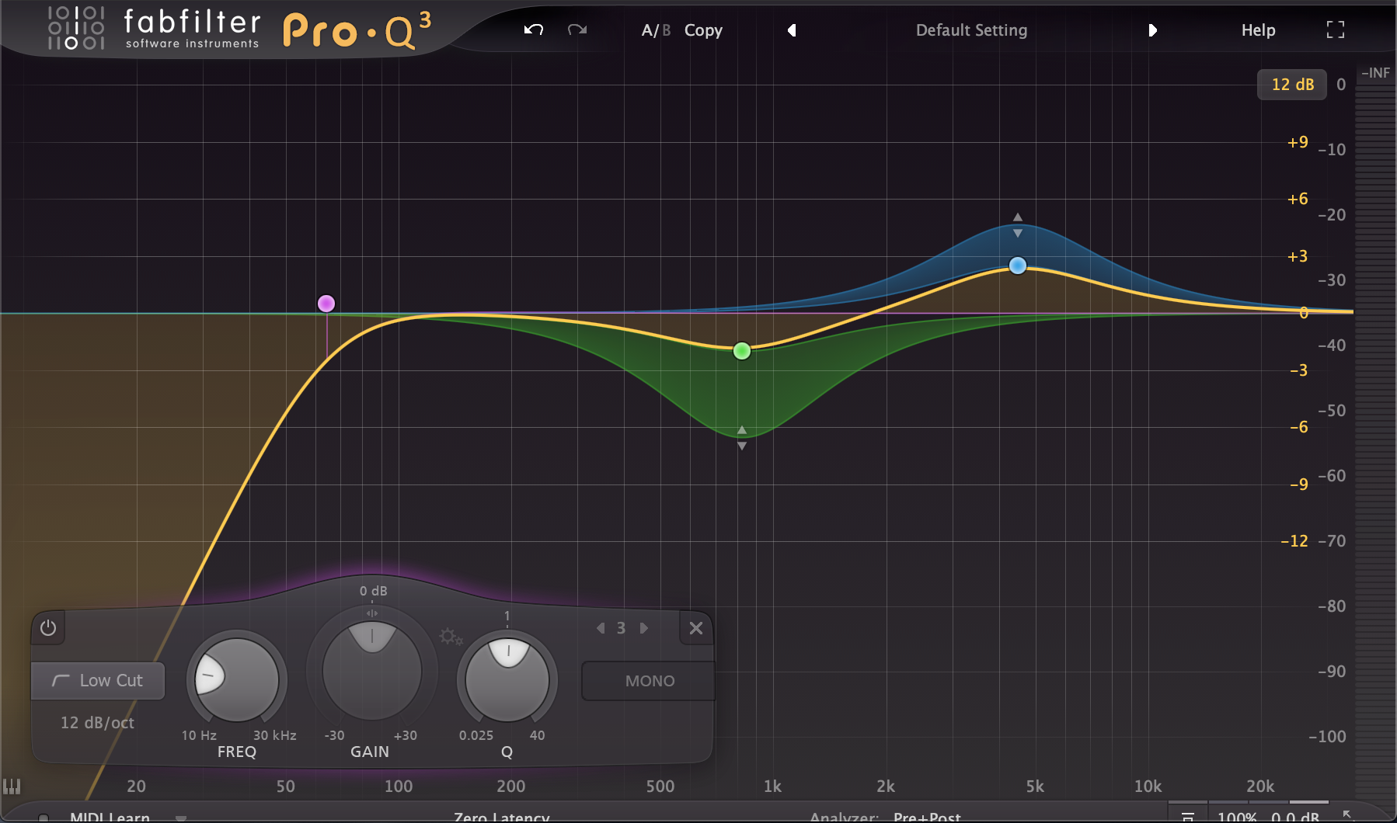The height and width of the screenshot is (823, 1397).
Task: Open the Low Cut filter shape dropdown
Action: click(98, 681)
